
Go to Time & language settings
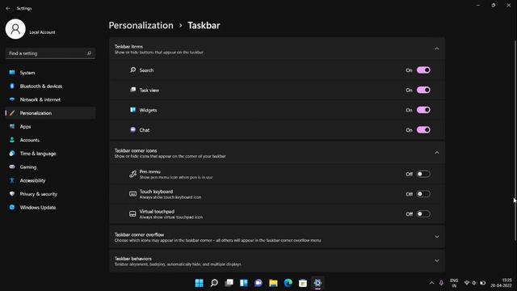(x=50, y=154)
